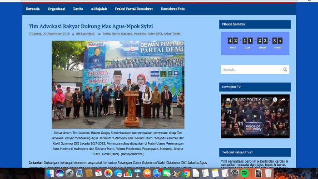Click the video share arrow icon
Image resolution: width=318 pixels, height=179 pixels.
tap(283, 100)
